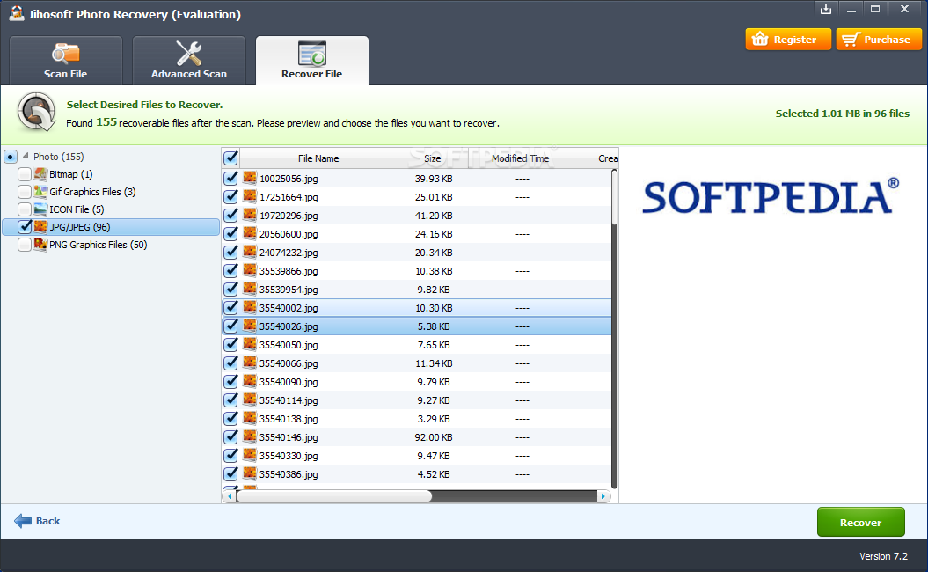This screenshot has width=928, height=572.
Task: Click the image icon beside 35540050.jpg
Action: click(x=250, y=344)
